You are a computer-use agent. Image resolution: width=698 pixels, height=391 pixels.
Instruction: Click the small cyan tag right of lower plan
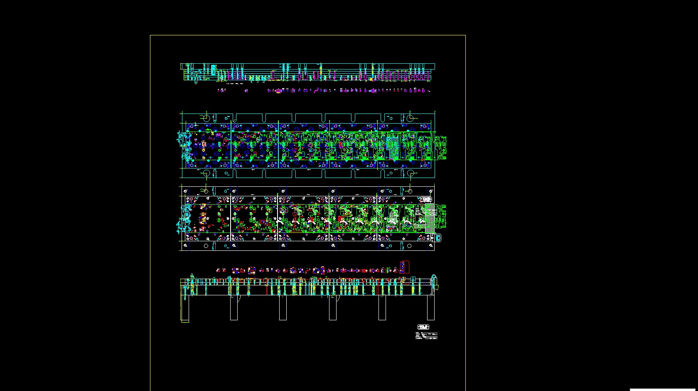click(438, 238)
